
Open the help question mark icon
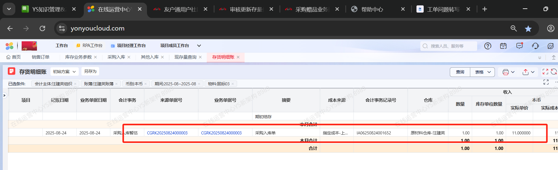pyautogui.click(x=488, y=46)
